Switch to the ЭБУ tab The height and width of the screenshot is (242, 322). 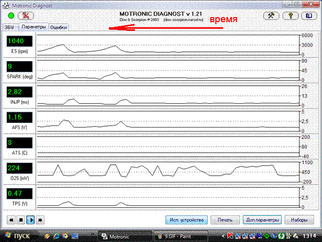pos(9,27)
